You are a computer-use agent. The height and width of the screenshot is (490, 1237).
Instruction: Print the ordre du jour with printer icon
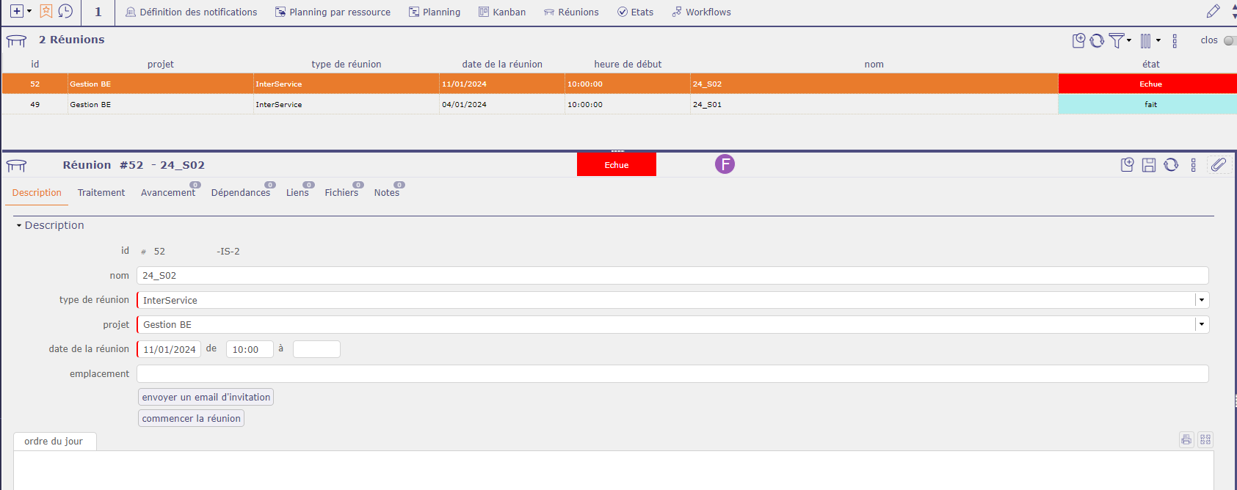pos(1186,439)
